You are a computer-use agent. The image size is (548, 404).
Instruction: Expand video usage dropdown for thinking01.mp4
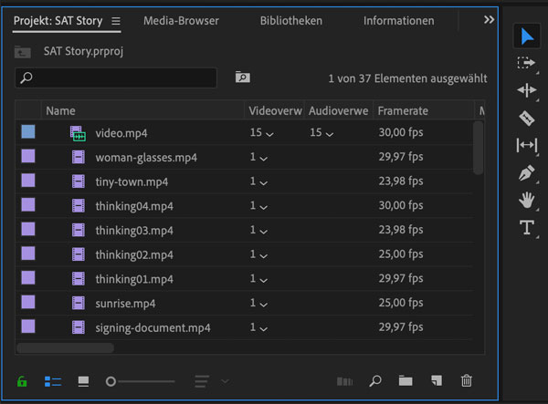click(x=264, y=280)
